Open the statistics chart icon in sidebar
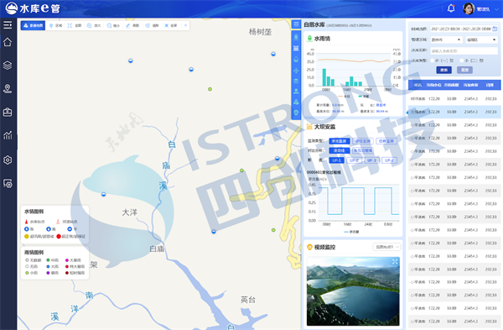 point(8,135)
